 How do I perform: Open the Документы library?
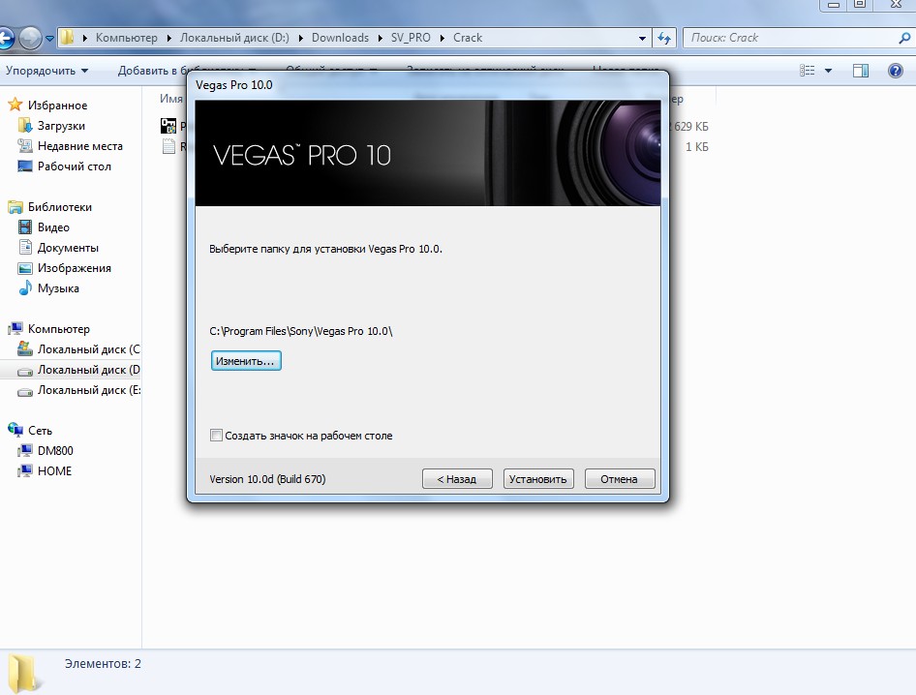coord(68,248)
